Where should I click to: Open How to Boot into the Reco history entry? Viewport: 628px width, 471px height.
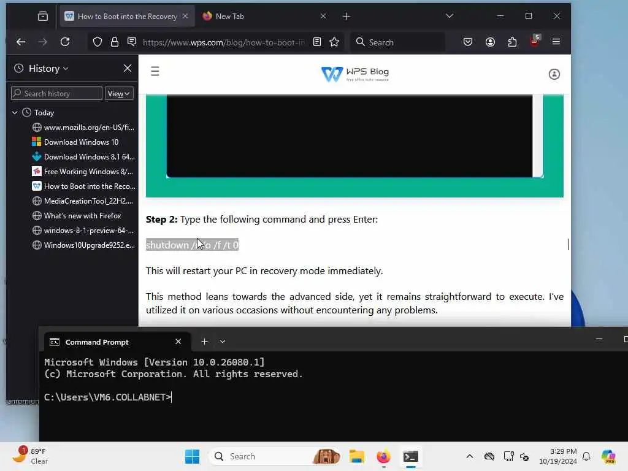pyautogui.click(x=83, y=186)
